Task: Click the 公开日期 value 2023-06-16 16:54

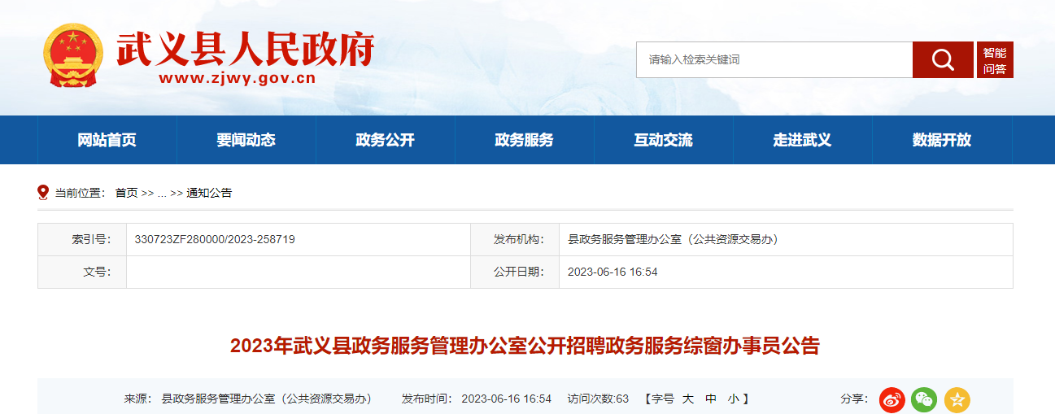Action: click(613, 272)
